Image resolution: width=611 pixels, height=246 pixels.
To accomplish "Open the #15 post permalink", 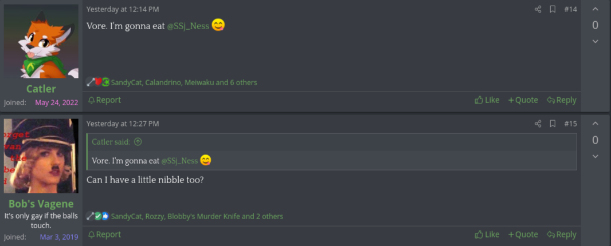I will point(570,124).
